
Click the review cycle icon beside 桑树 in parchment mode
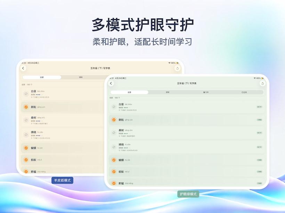click(26, 120)
